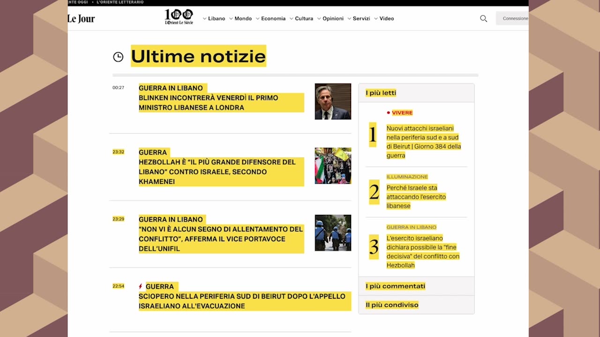Click rank number 3 in most read
The image size is (600, 337).
(x=374, y=247)
